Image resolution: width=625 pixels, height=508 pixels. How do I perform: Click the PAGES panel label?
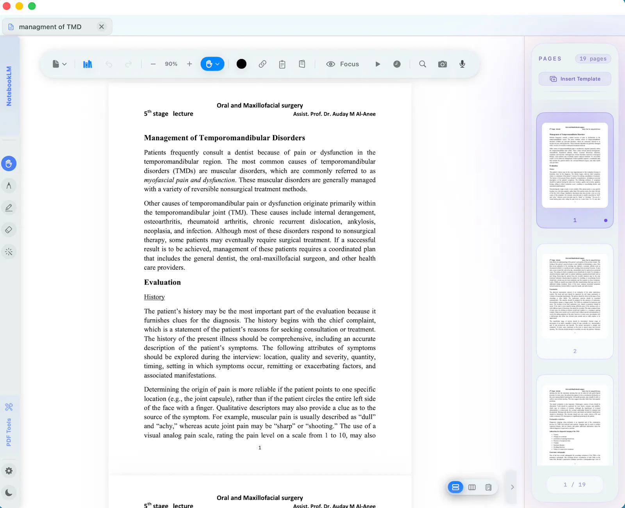pyautogui.click(x=550, y=59)
